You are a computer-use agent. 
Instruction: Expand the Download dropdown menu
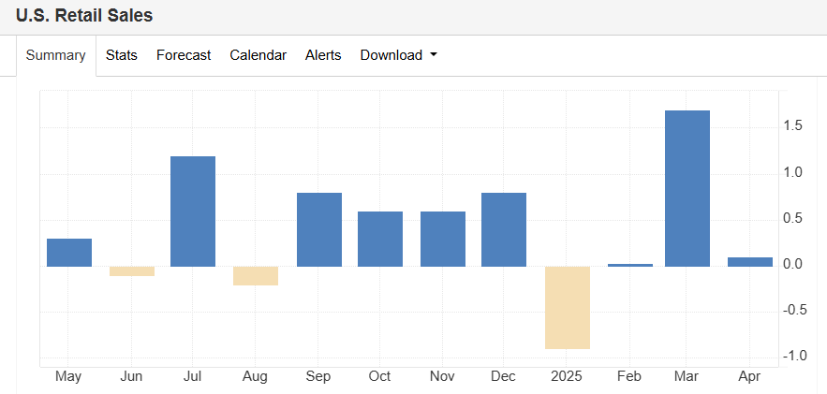pos(399,55)
